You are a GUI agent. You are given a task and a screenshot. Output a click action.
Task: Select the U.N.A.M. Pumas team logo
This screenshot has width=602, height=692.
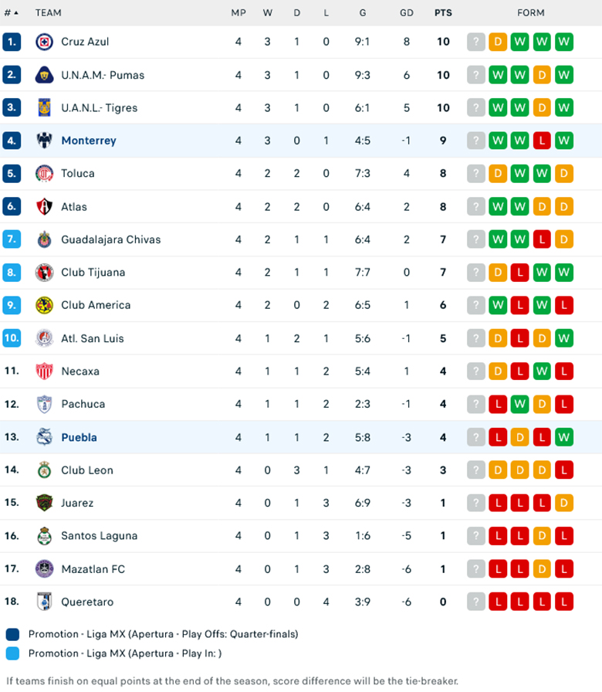[x=44, y=75]
